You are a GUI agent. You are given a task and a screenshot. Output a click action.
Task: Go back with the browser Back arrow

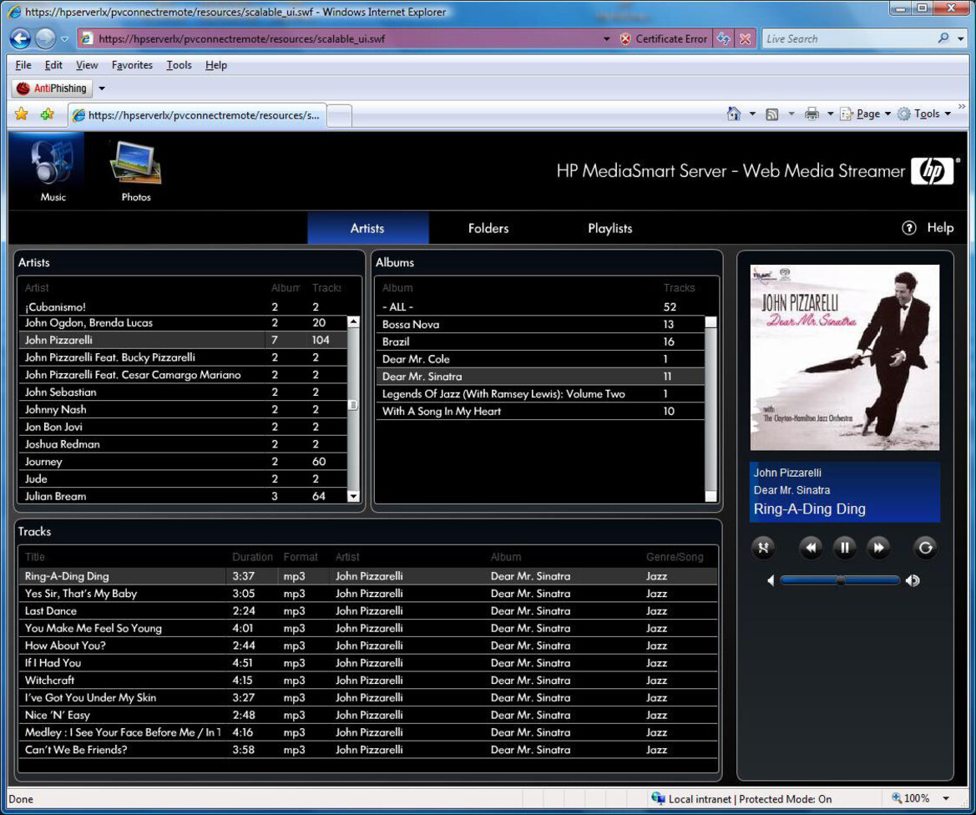click(21, 38)
